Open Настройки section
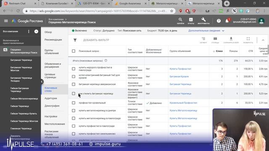The height and width of the screenshot is (151, 269). click(51, 117)
